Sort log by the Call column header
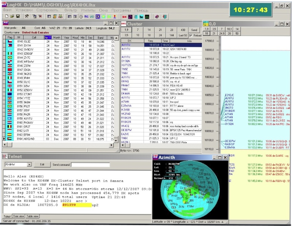This screenshot has width=292, height=226. point(34,38)
